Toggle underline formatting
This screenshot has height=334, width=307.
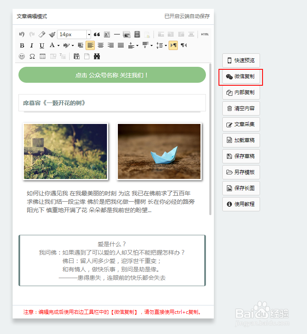pyautogui.click(x=42, y=45)
